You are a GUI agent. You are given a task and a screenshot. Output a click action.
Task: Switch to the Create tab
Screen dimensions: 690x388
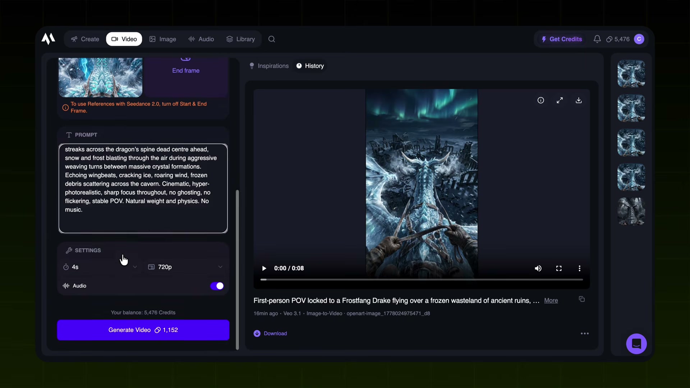(x=85, y=39)
